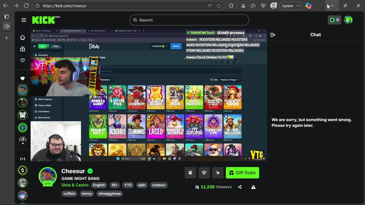Select the YTG tag
This screenshot has width=365, height=205.
(x=128, y=185)
